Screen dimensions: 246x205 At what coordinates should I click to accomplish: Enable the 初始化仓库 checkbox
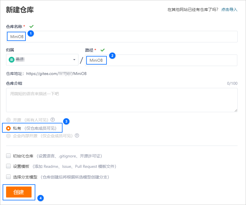[x=8, y=156]
